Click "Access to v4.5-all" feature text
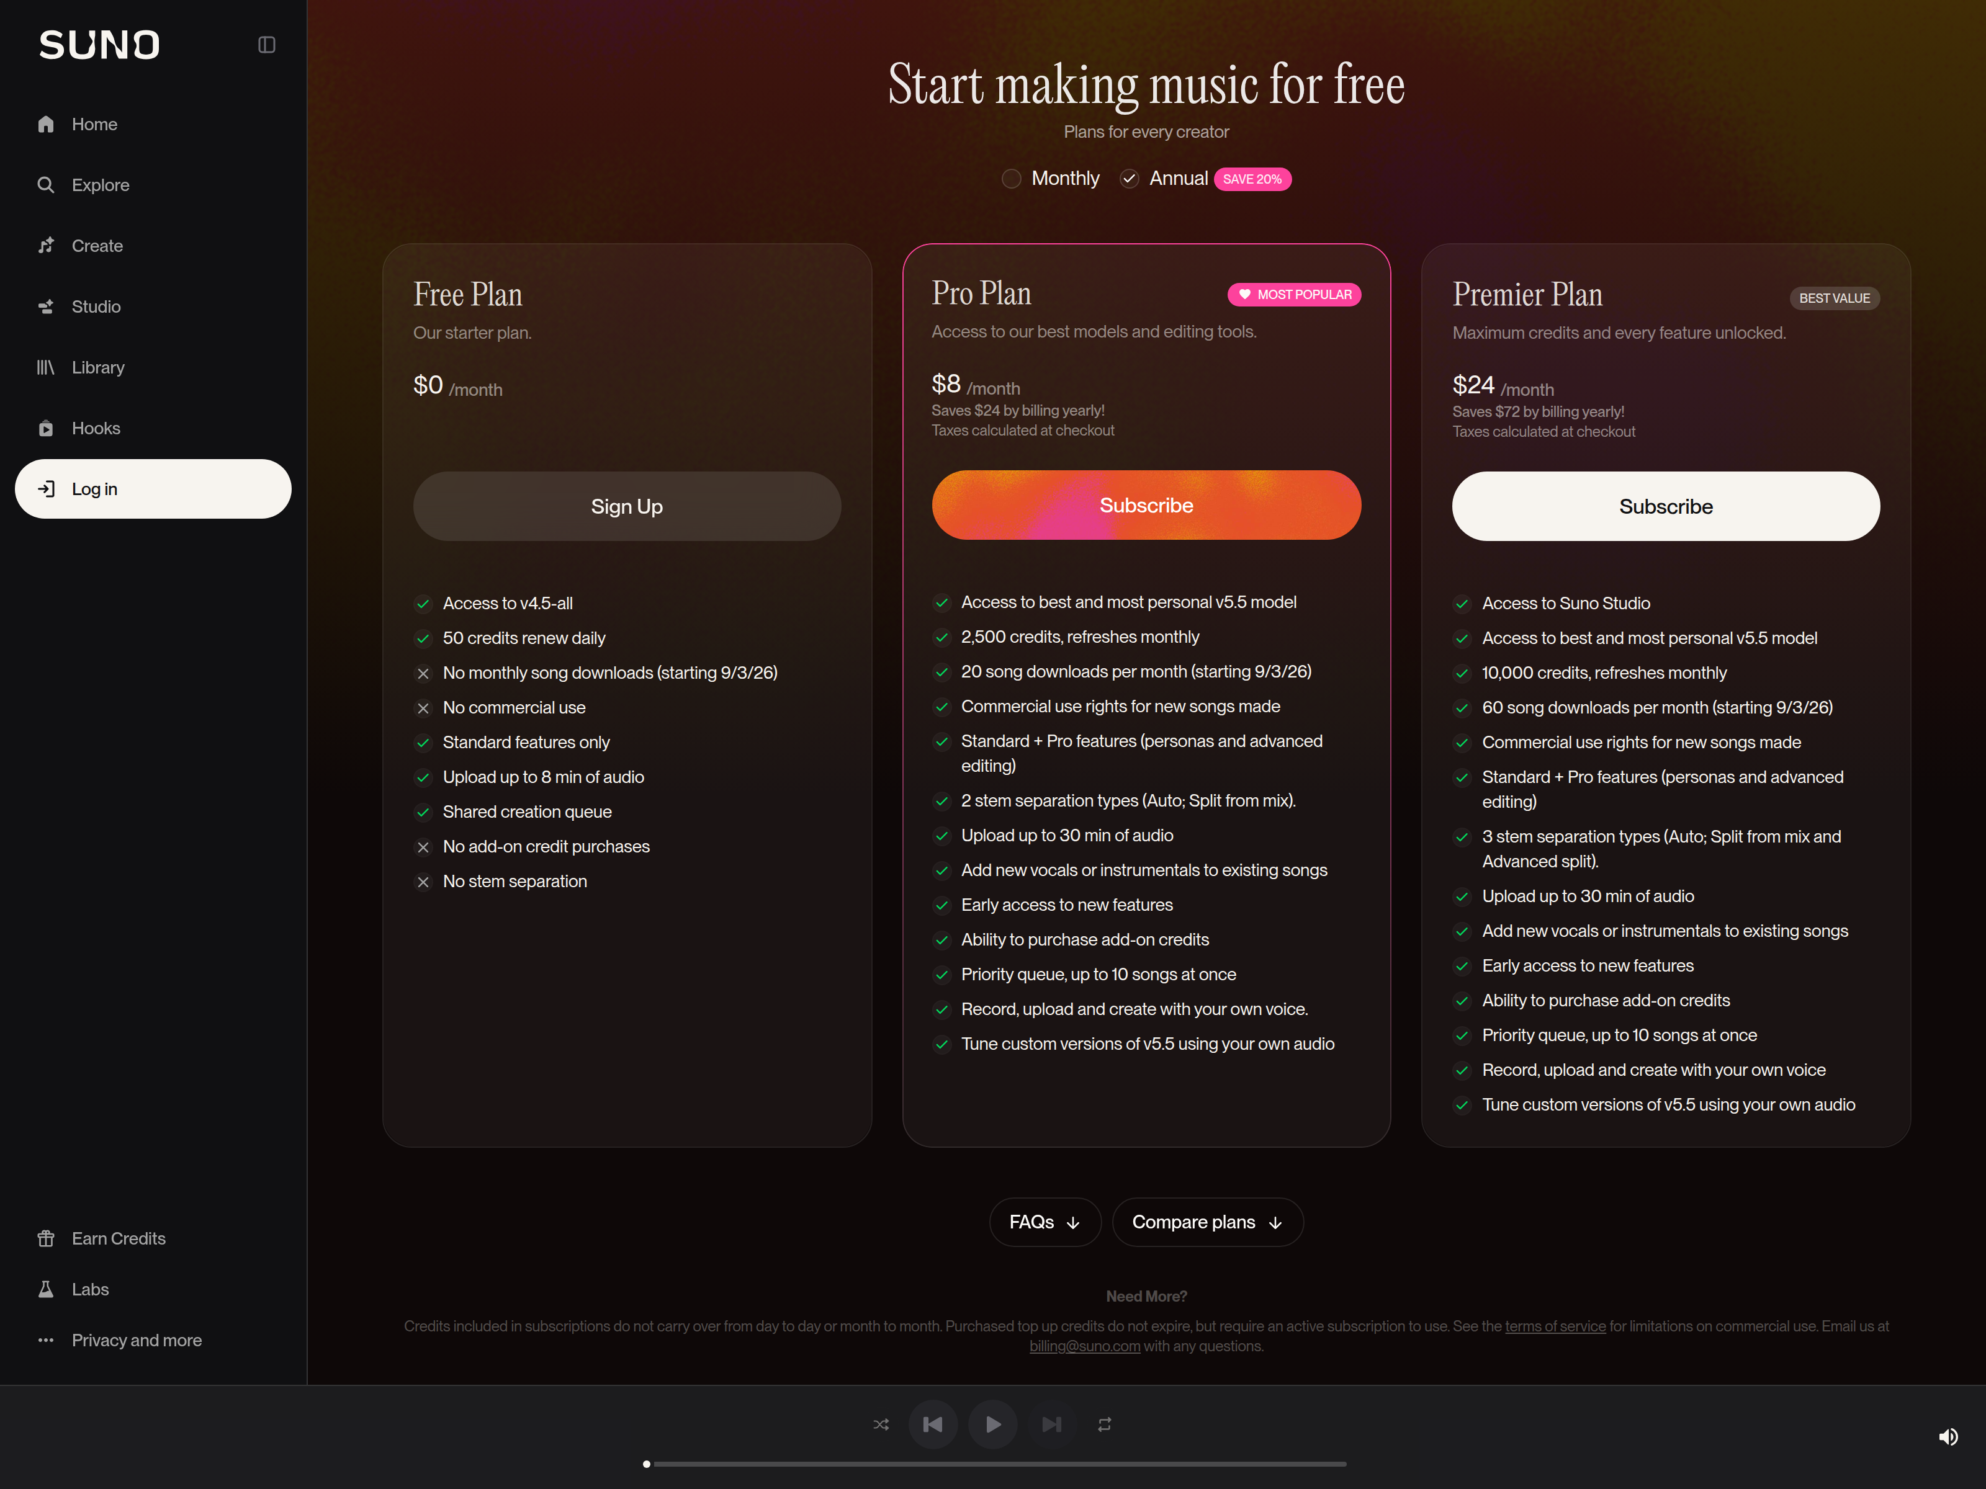 507,603
